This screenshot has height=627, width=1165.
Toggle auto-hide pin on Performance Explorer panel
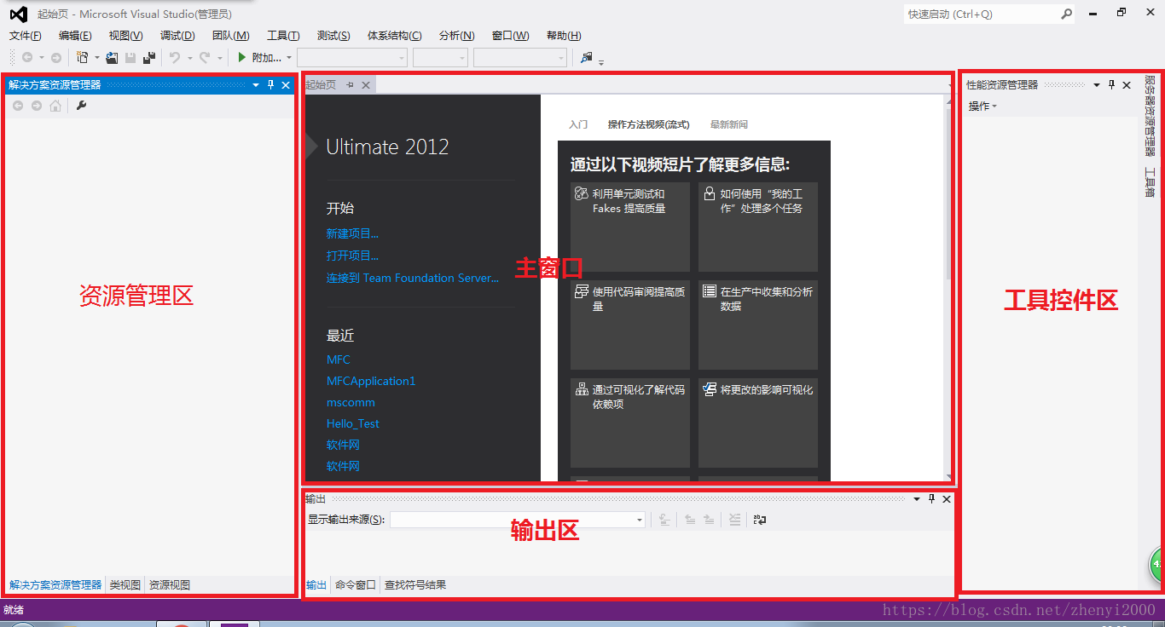tap(1111, 84)
